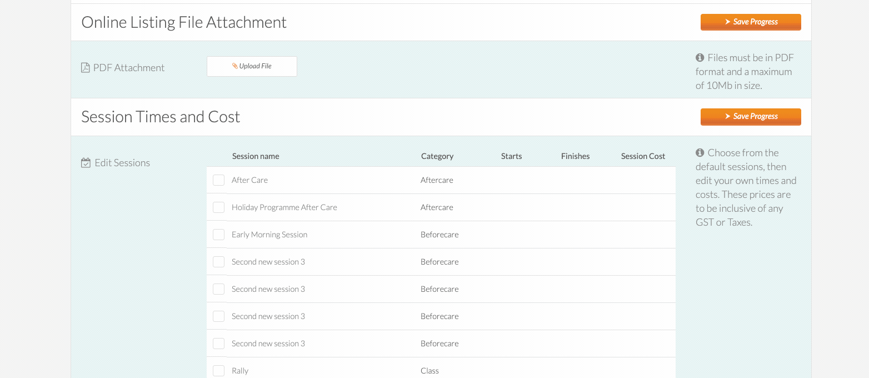
Task: Click the "Class" category in the Rally row
Action: click(429, 371)
